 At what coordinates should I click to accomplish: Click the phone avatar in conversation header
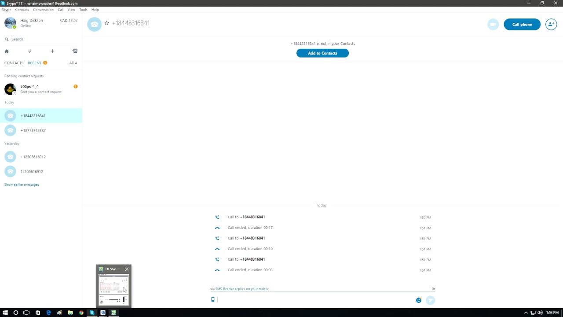click(x=94, y=24)
